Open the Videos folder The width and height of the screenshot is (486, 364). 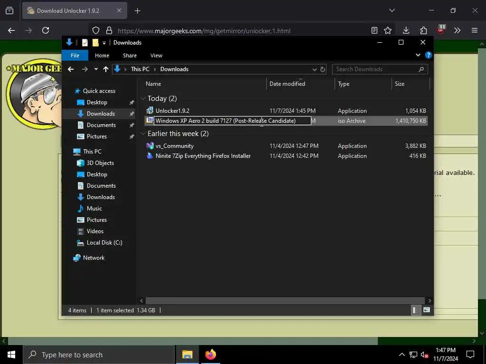click(x=95, y=231)
